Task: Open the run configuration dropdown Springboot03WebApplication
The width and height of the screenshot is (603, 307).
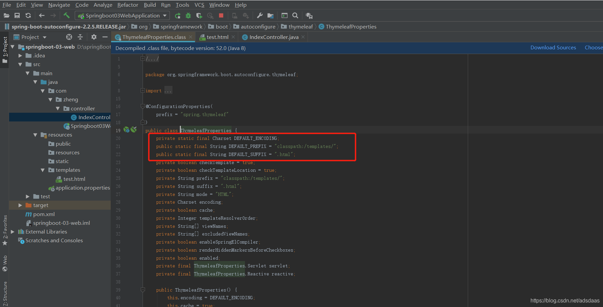Action: pyautogui.click(x=122, y=15)
